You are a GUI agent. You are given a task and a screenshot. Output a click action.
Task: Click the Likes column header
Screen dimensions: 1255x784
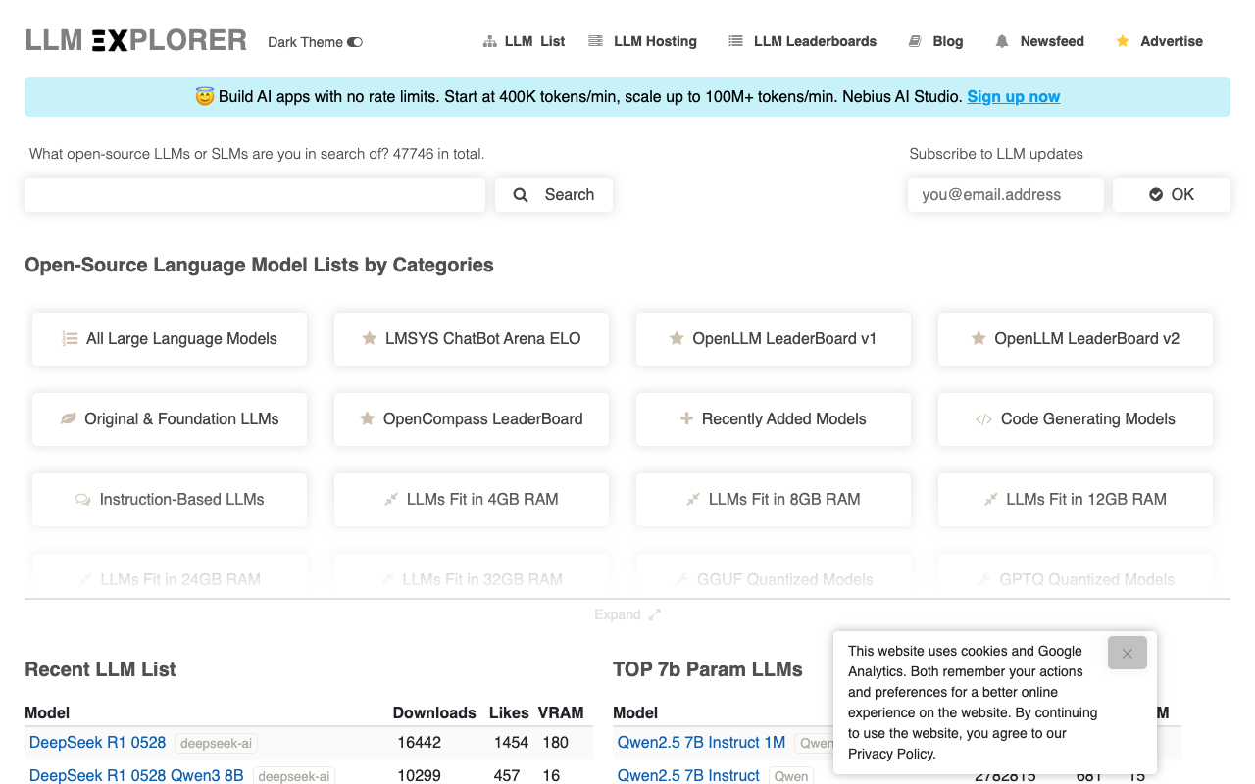[509, 712]
